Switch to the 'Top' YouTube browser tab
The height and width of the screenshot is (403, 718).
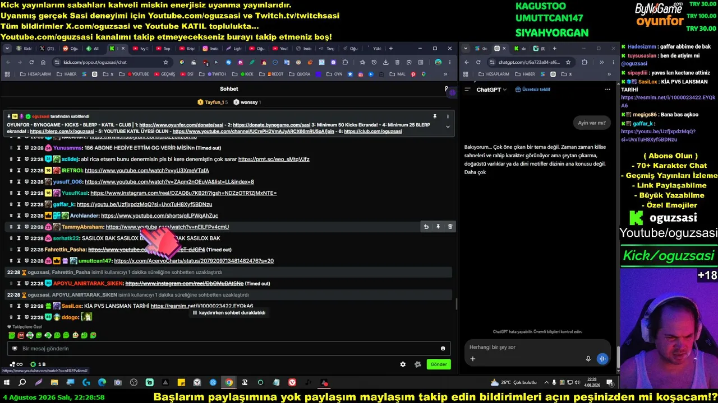point(162,49)
